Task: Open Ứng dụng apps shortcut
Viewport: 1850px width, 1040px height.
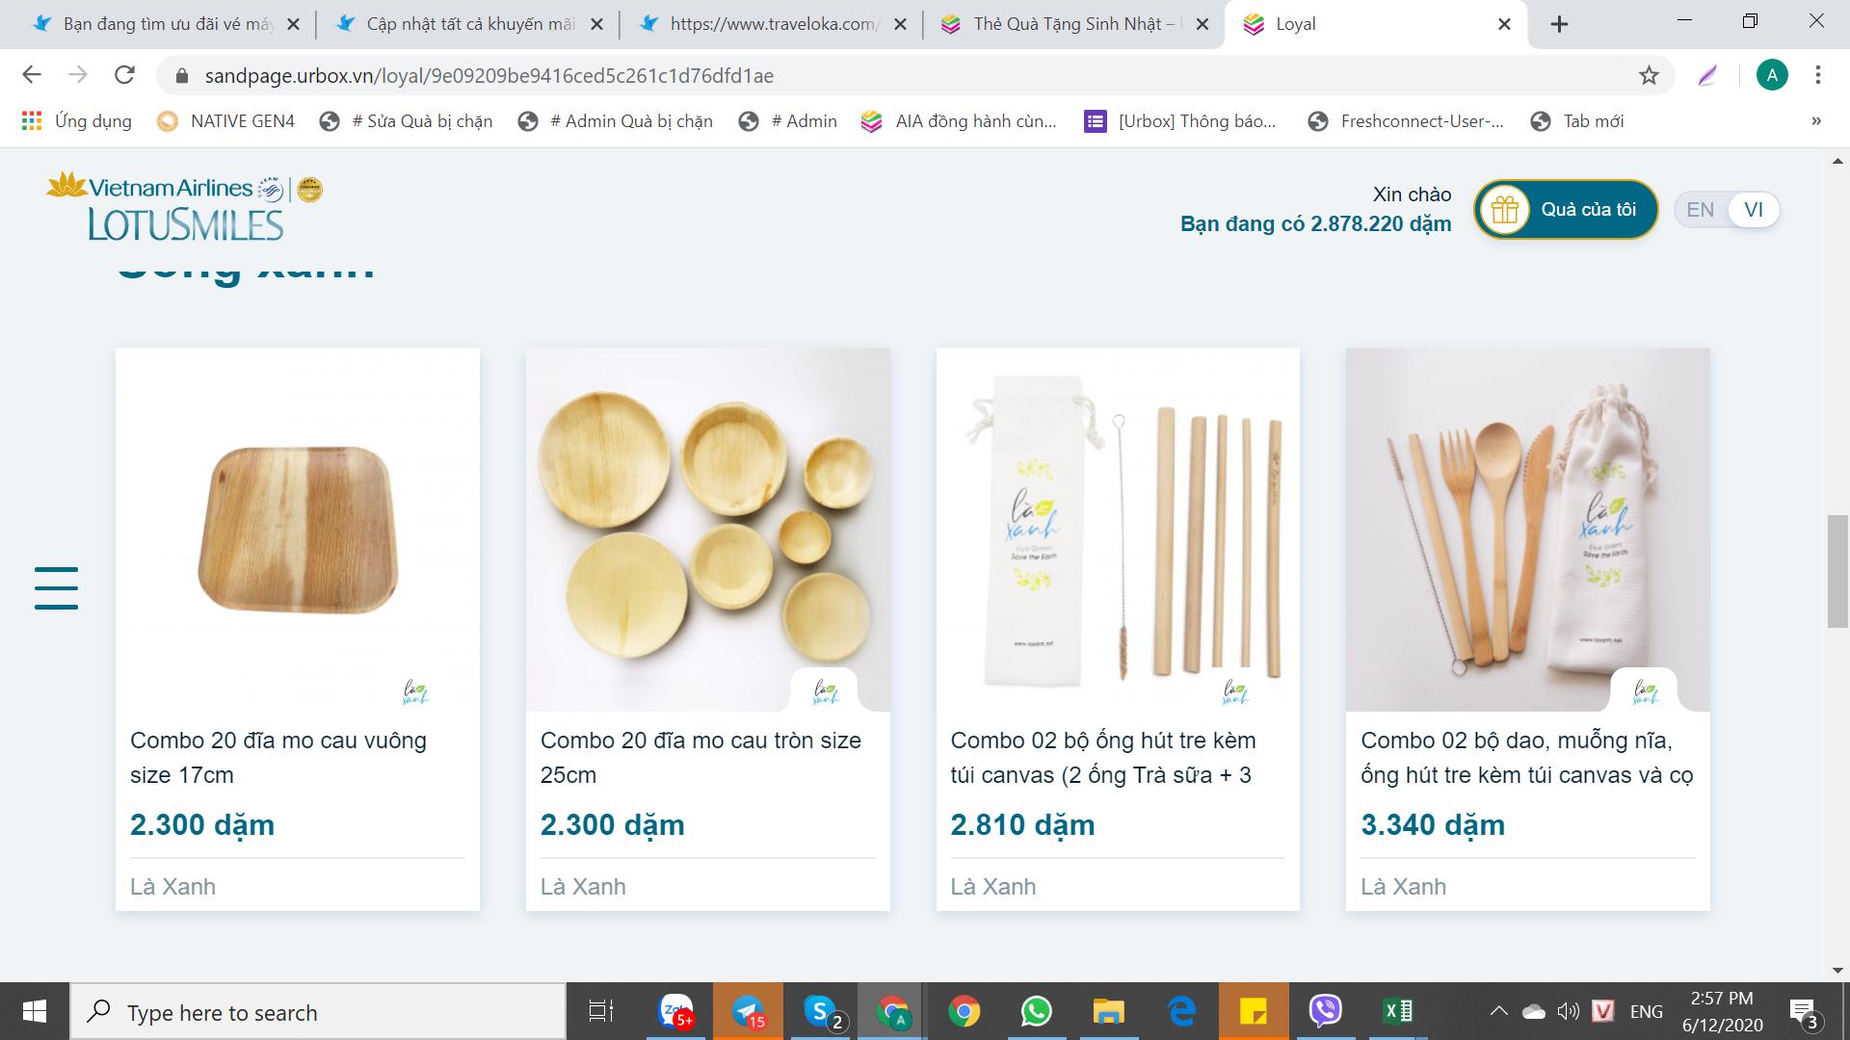Action: (76, 121)
